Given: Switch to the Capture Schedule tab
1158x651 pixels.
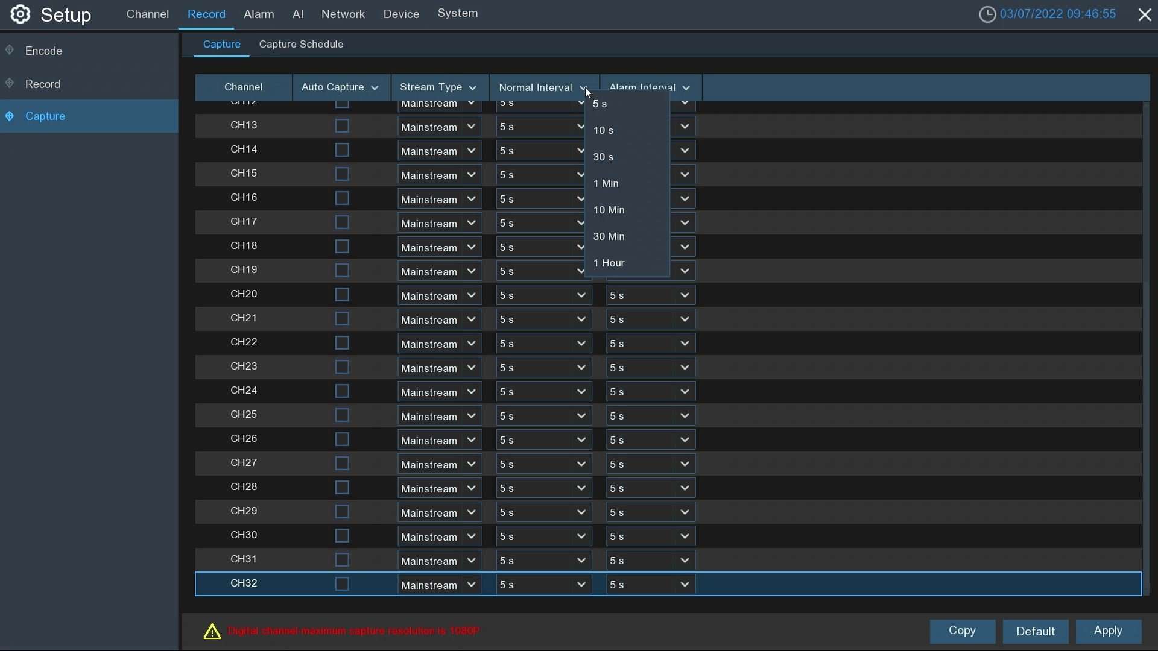Looking at the screenshot, I should [301, 44].
